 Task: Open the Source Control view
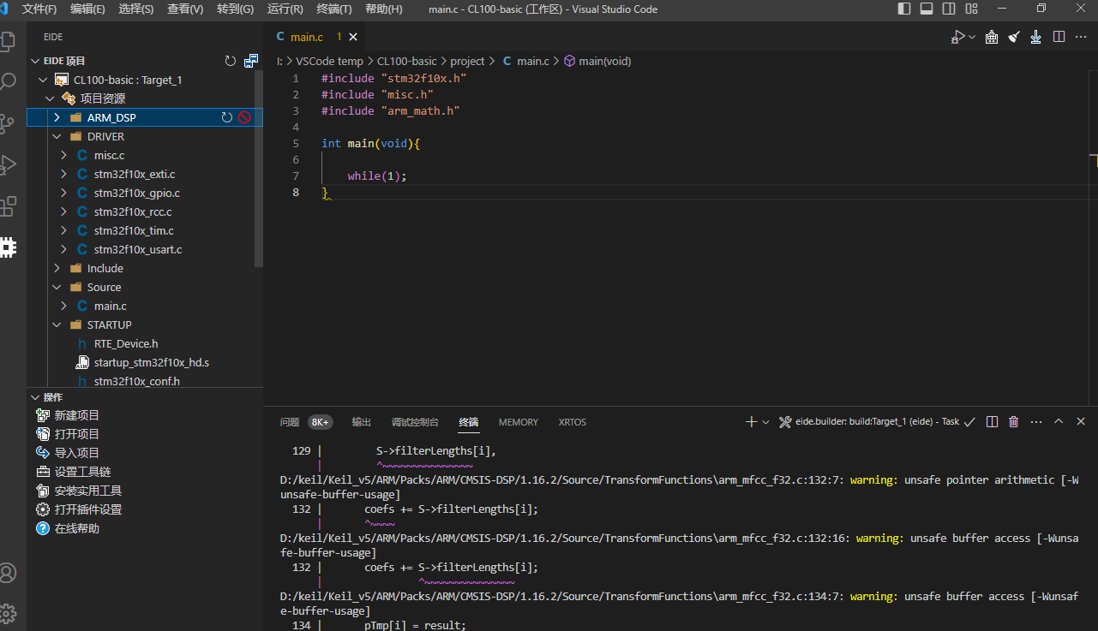[8, 123]
